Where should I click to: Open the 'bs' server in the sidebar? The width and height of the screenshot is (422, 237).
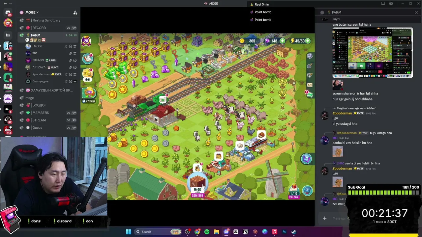pyautogui.click(x=8, y=35)
